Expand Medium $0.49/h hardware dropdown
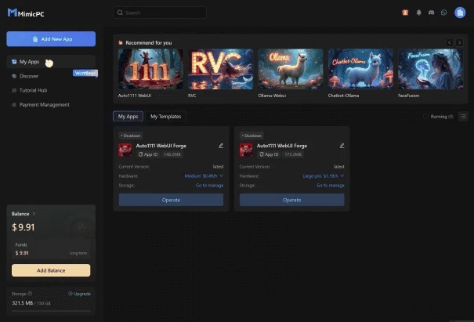 point(204,176)
